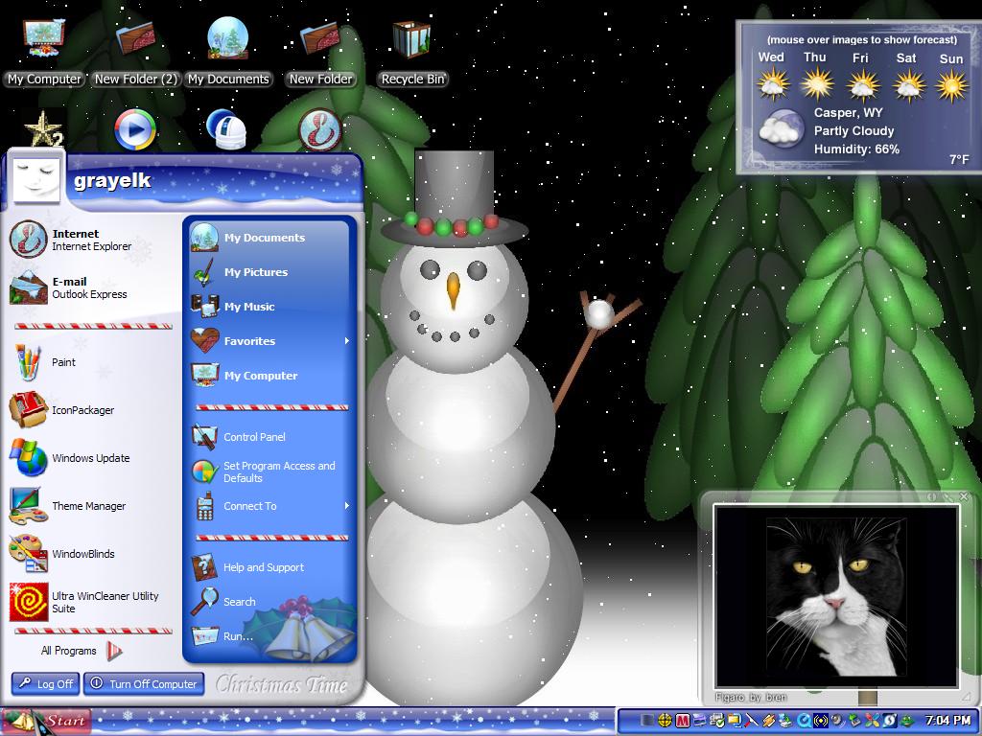Click Thursday's forecast sun image

[817, 84]
